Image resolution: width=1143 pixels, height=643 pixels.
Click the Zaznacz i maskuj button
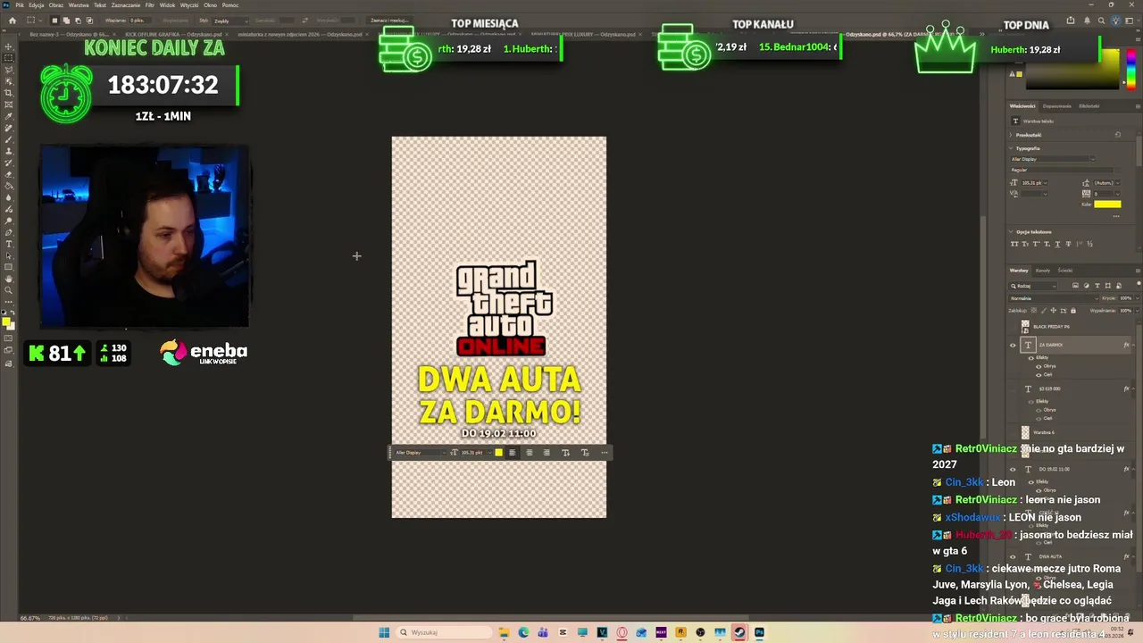[389, 21]
